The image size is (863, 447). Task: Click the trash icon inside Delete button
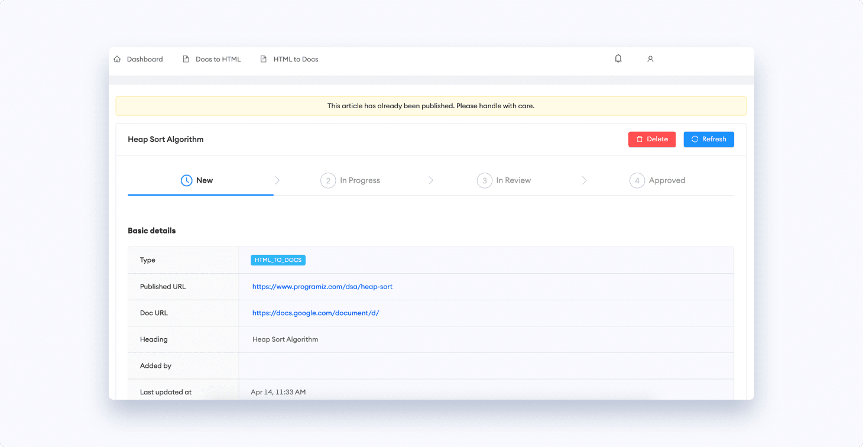point(641,139)
